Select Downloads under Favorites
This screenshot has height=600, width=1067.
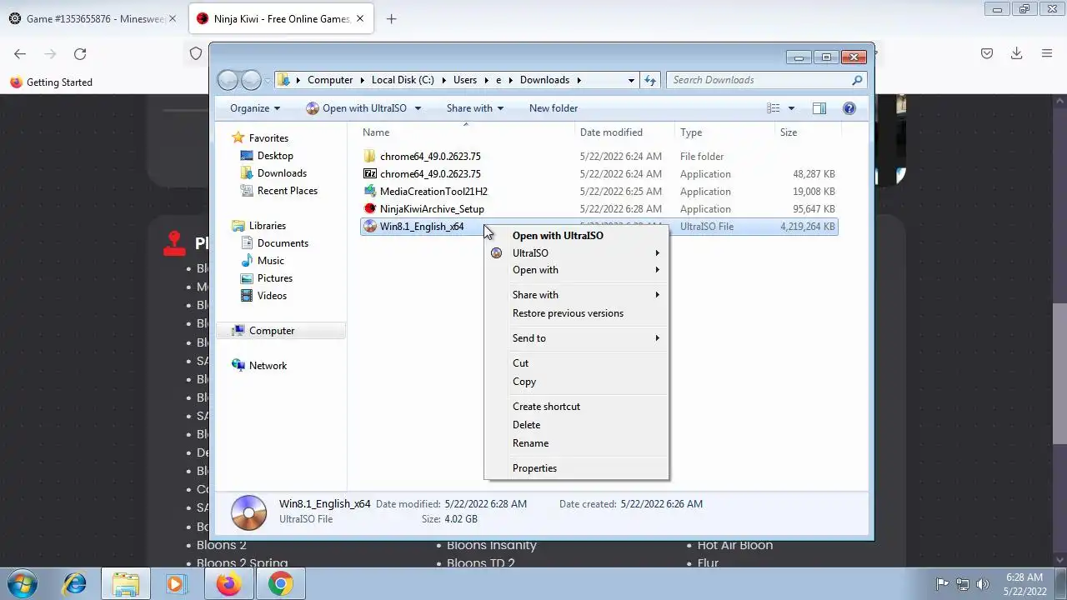pyautogui.click(x=282, y=173)
